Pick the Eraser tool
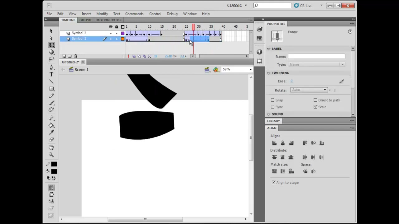399x224 pixels. coord(51,140)
